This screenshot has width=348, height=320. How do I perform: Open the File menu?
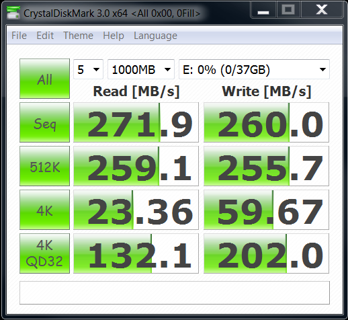coord(19,36)
